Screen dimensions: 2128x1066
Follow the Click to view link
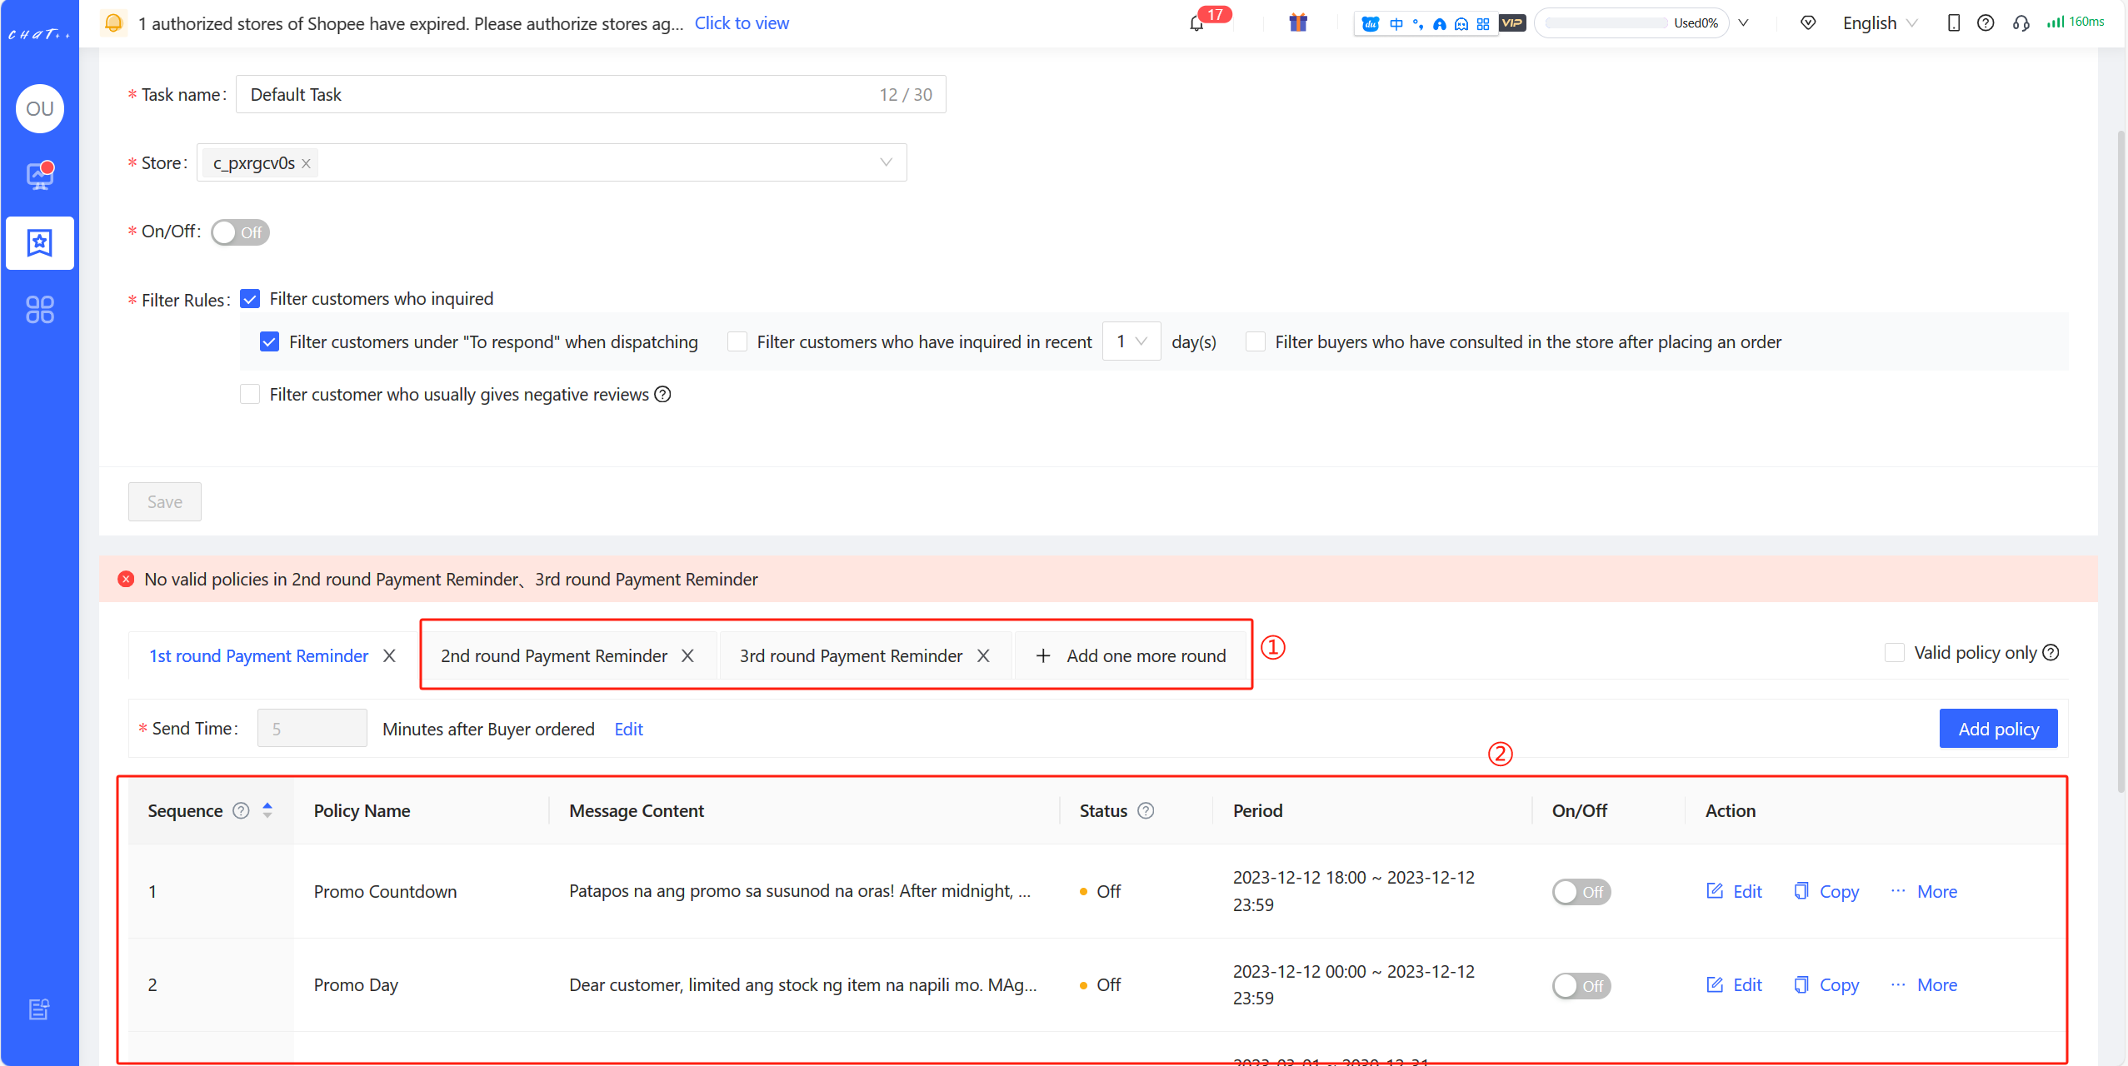pyautogui.click(x=742, y=23)
